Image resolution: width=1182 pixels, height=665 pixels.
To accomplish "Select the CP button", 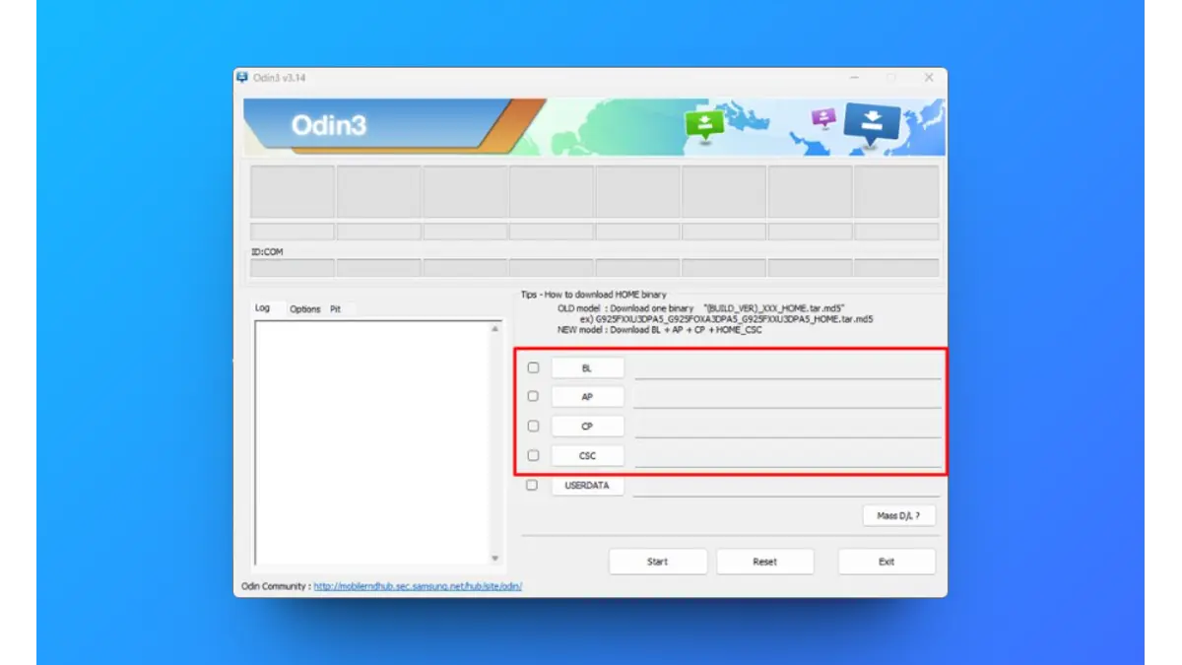I will point(587,427).
